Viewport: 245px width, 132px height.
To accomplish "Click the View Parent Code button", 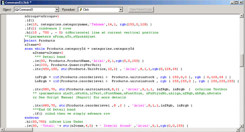I will 141,10.
